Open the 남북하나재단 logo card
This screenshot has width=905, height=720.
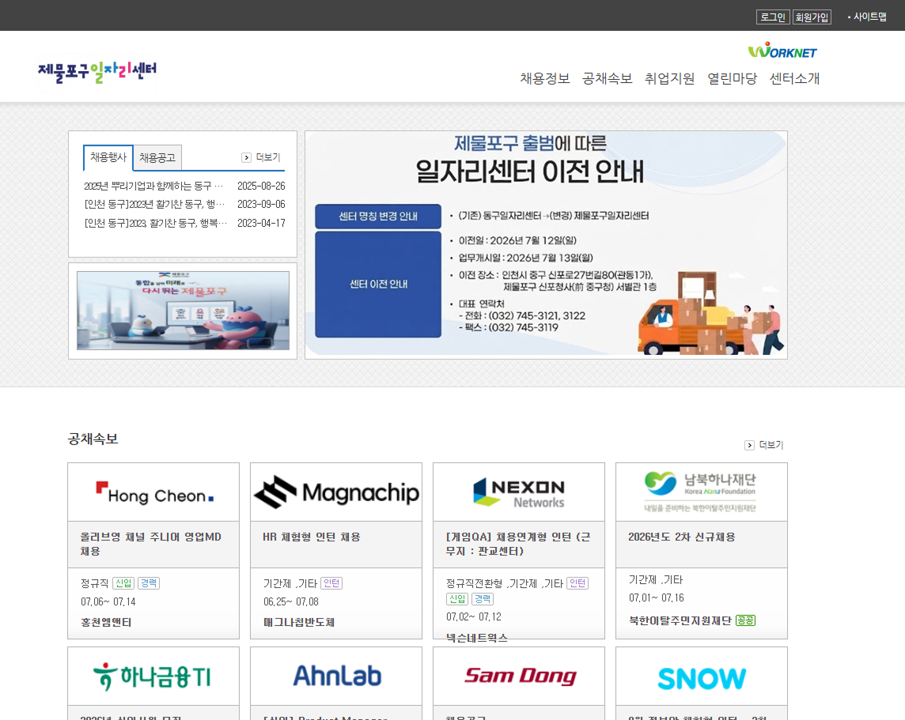click(701, 492)
